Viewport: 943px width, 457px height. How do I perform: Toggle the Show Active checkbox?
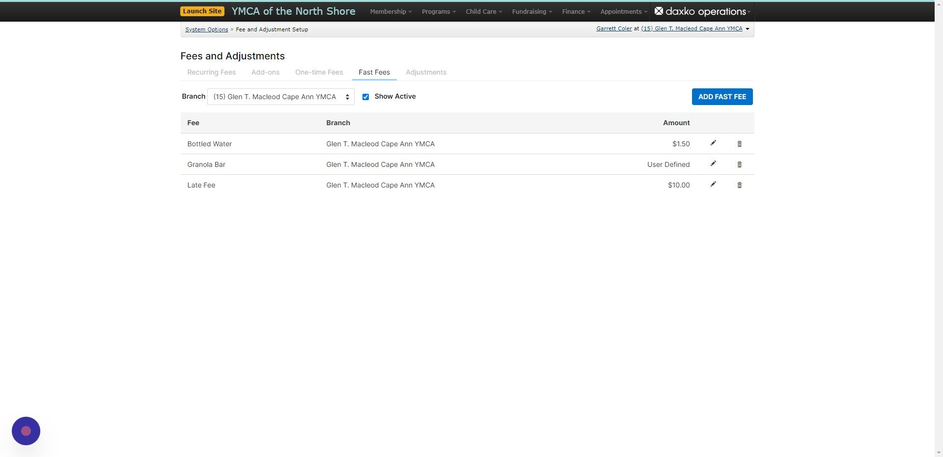(365, 97)
